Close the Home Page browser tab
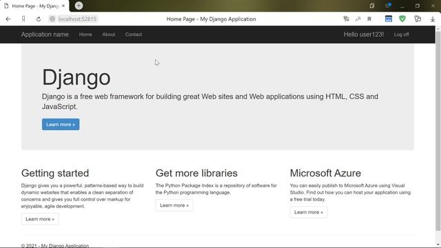This screenshot has height=248, width=441. point(63,6)
